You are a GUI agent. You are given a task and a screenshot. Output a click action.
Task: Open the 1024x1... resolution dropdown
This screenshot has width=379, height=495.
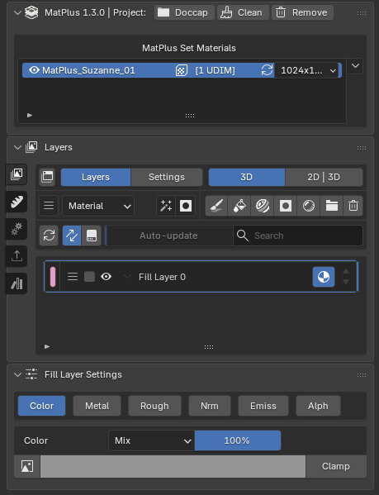click(306, 70)
